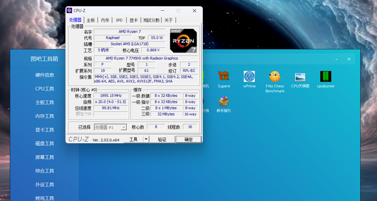Click the AMD Ryzen 7 logo image
377x201 pixels.
(x=183, y=41)
